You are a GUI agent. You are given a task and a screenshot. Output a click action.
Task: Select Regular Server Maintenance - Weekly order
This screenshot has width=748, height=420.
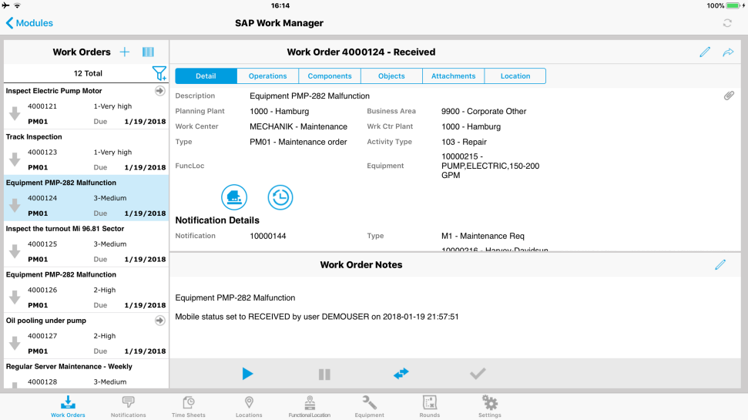(86, 375)
